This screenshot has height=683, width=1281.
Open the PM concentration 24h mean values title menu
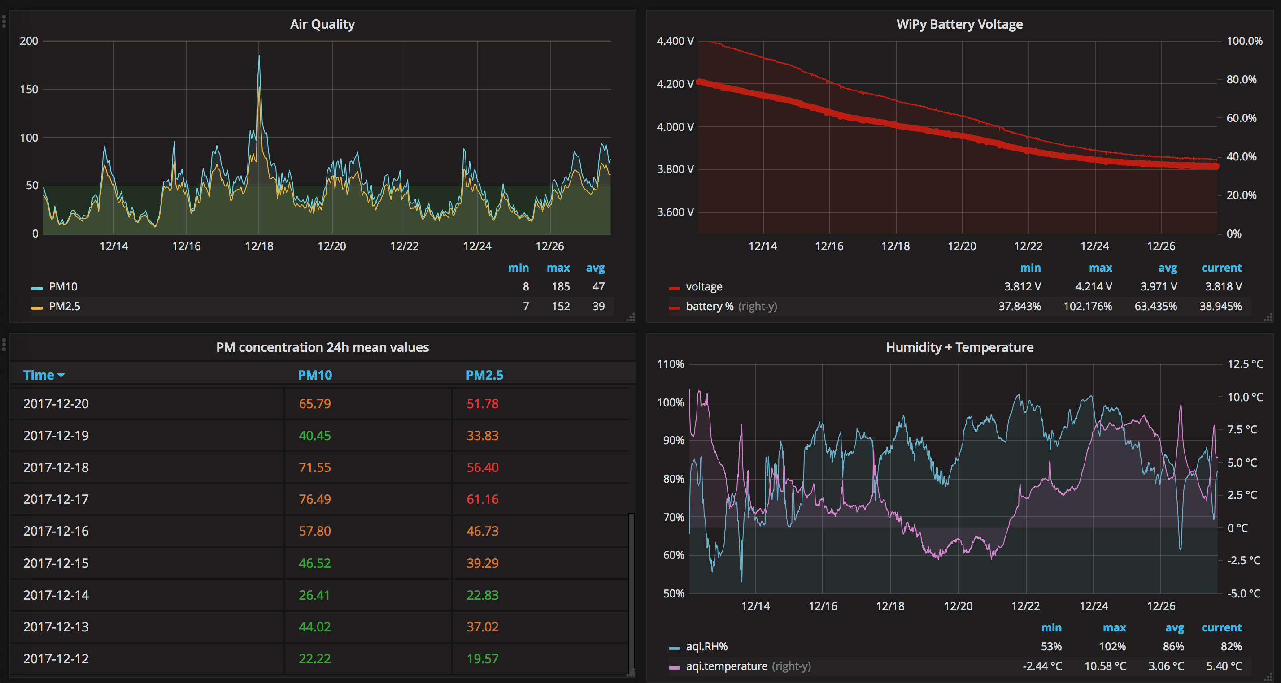point(322,347)
